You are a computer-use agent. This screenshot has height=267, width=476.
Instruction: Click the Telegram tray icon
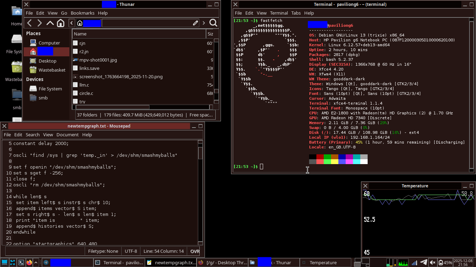coord(424,262)
